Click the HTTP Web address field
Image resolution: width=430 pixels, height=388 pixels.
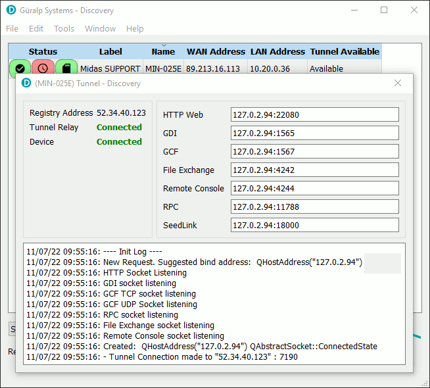pyautogui.click(x=314, y=114)
